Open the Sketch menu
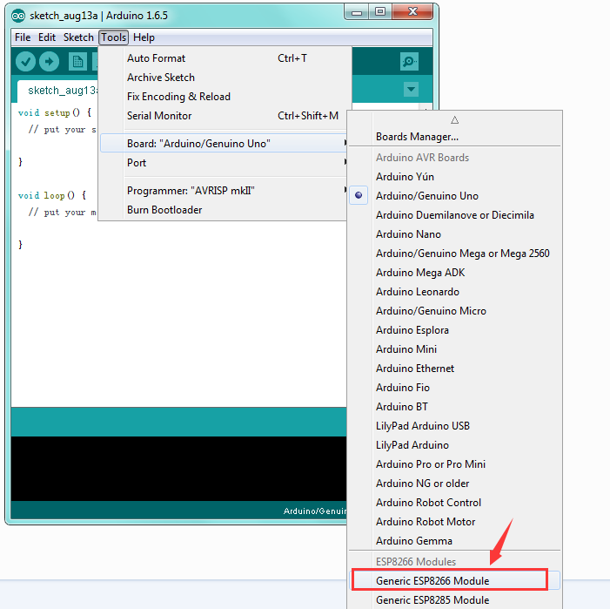Screen dimensions: 610x609 click(x=78, y=37)
